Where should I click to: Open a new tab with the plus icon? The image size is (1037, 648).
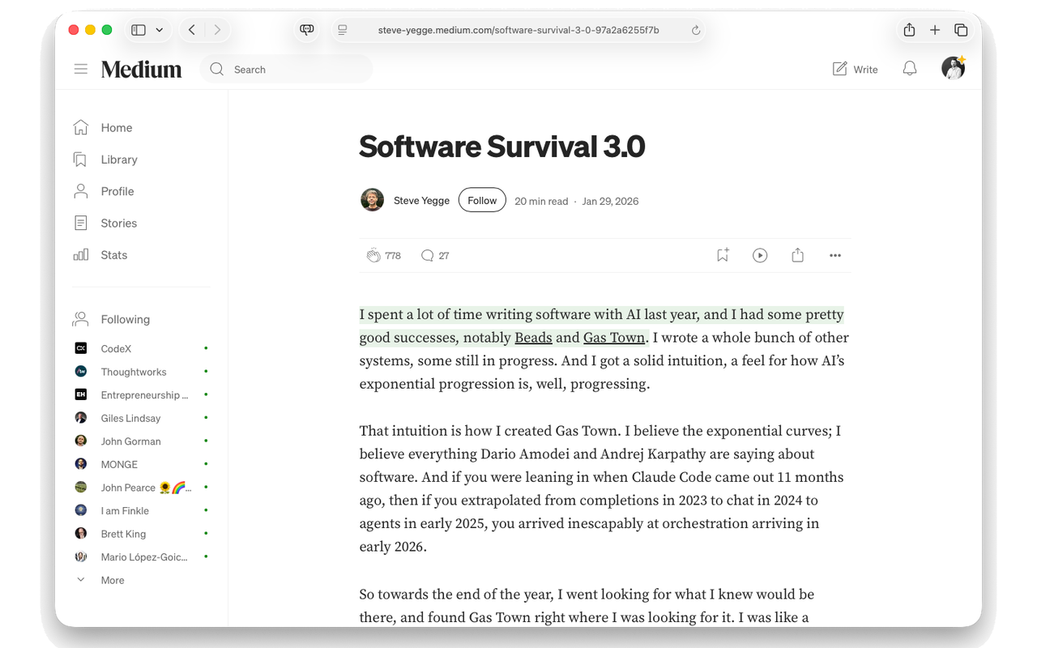[x=935, y=30]
